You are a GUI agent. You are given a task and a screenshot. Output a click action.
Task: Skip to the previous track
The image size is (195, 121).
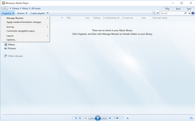point(92,118)
